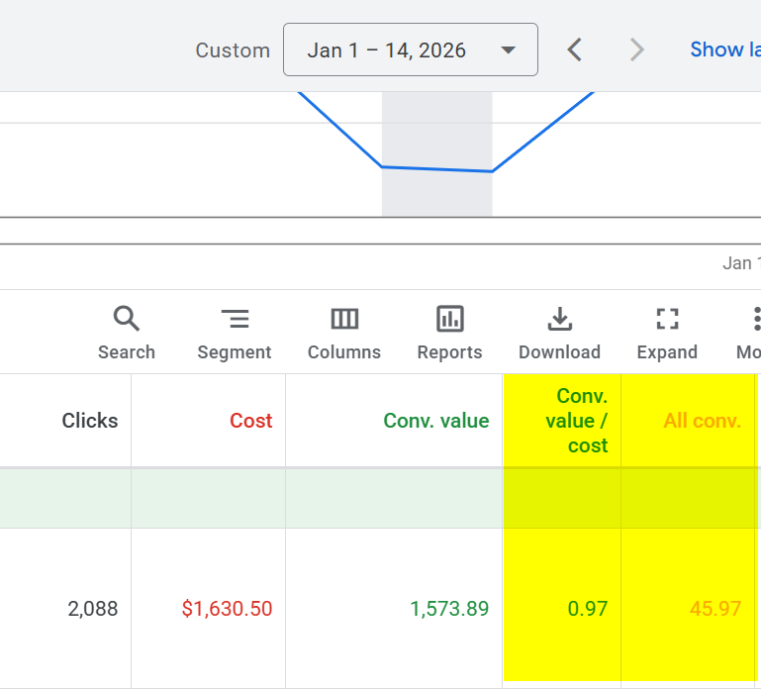The height and width of the screenshot is (689, 761).
Task: Go to next date range arrow
Action: [x=636, y=49]
